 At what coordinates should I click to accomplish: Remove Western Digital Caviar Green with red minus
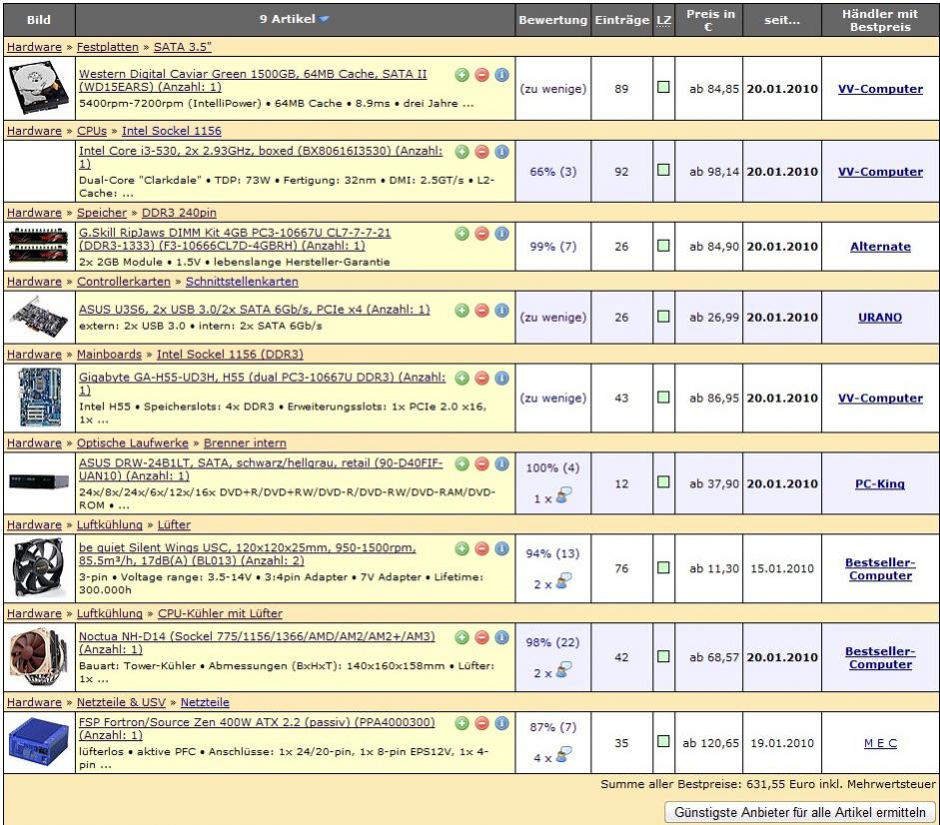482,75
